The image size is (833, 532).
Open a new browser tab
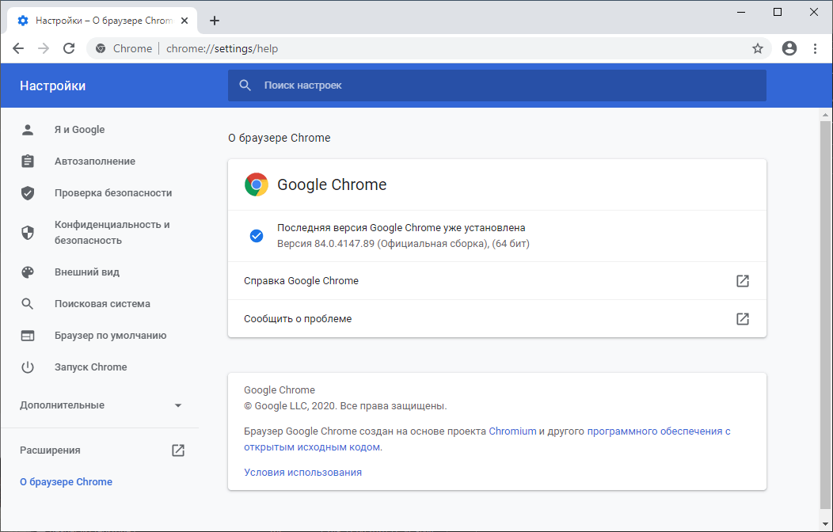[214, 21]
